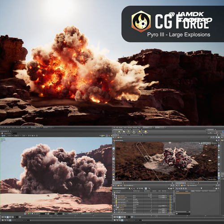Click the yellow ring light shelf tool

[x=146, y=132]
